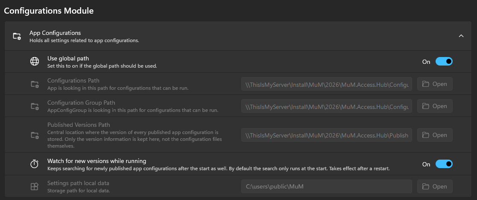Click the Published Versions Path input field
Screen dimensions: 477x200
[x=327, y=135]
